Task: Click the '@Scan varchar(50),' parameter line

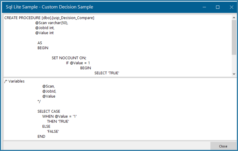Action: [x=51, y=23]
